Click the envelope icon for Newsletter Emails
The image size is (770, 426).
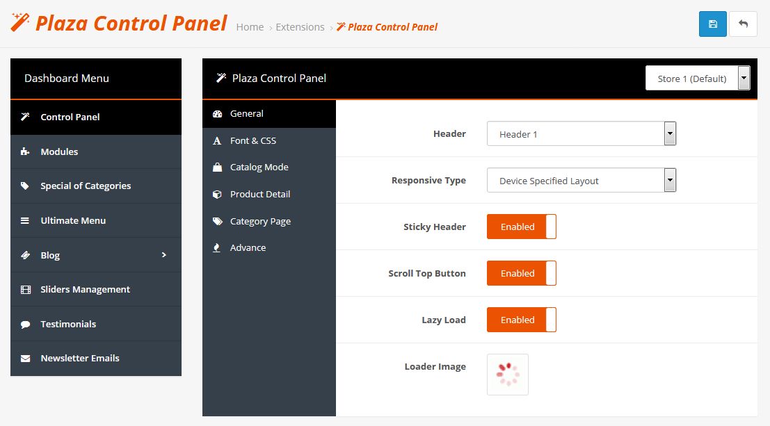26,359
